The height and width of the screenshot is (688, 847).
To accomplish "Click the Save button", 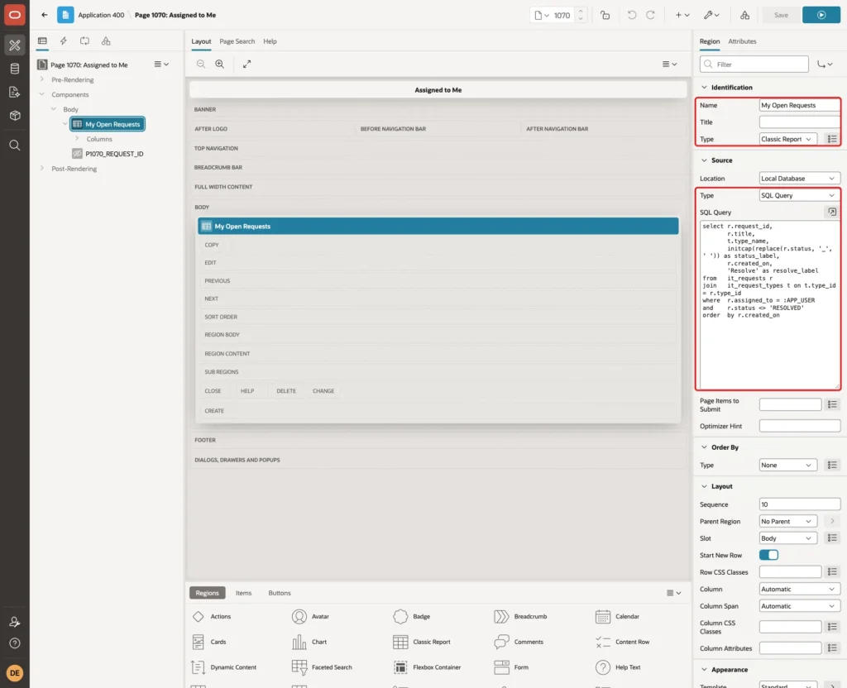I will coord(781,15).
